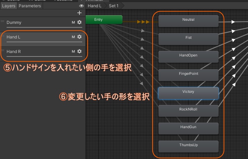Add a new layer with plus icon
This screenshot has width=248, height=159.
tap(79, 13)
